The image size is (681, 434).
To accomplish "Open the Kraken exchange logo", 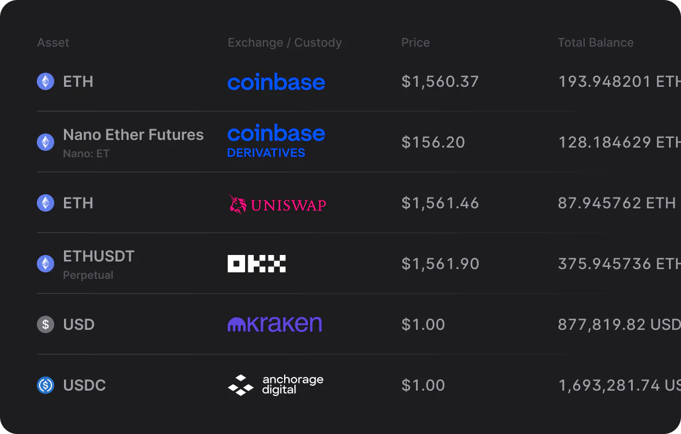I will [275, 324].
